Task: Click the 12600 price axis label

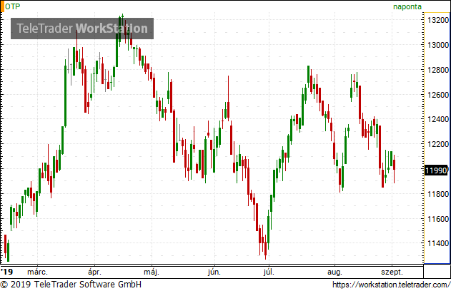Action: (x=438, y=95)
